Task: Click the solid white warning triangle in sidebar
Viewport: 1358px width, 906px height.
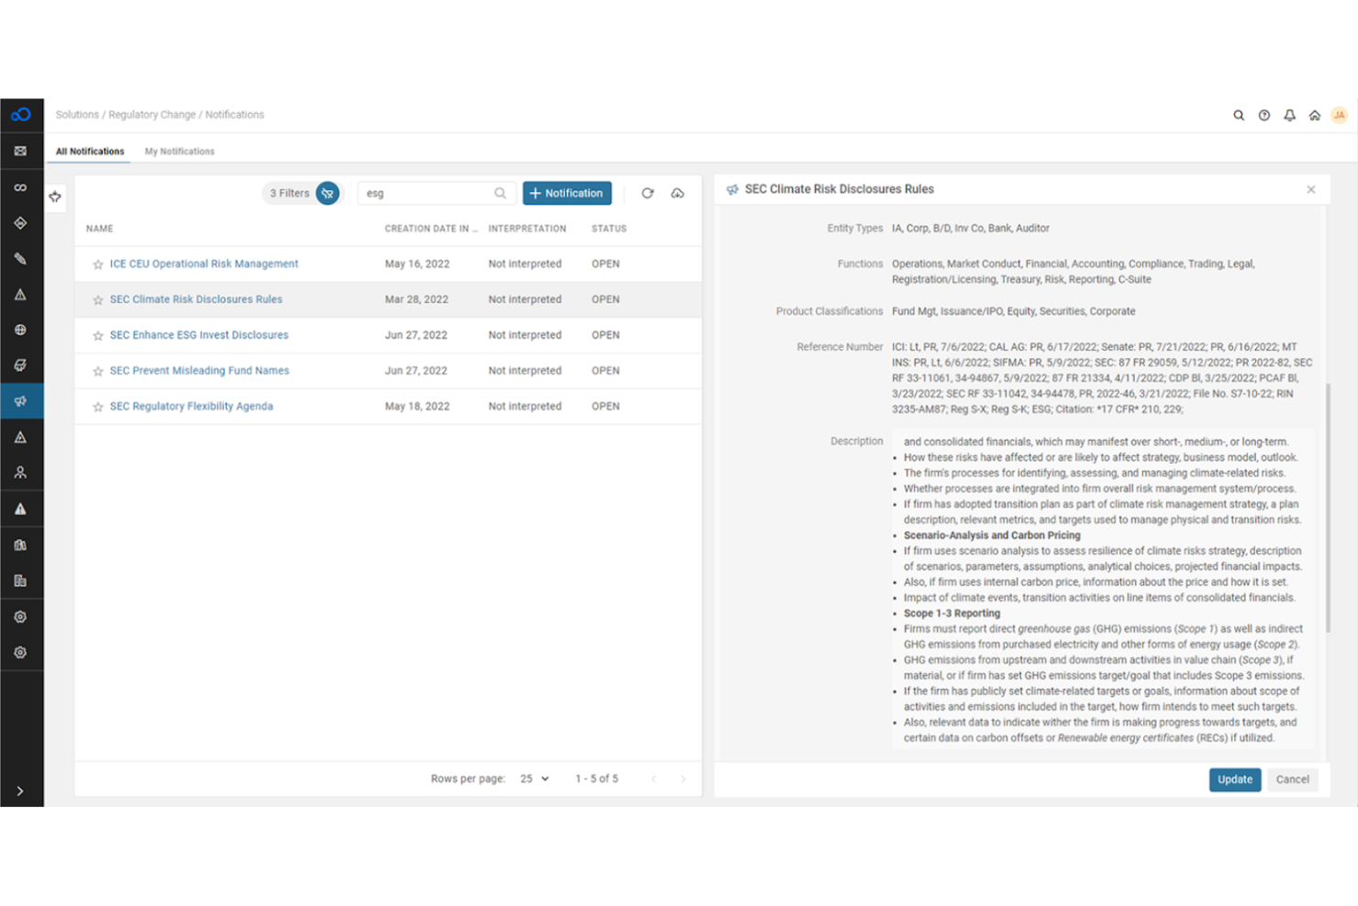Action: (20, 509)
